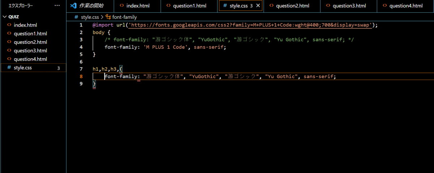The image size is (434, 173).
Task: Click the commented font-family line 3
Action: point(229,40)
